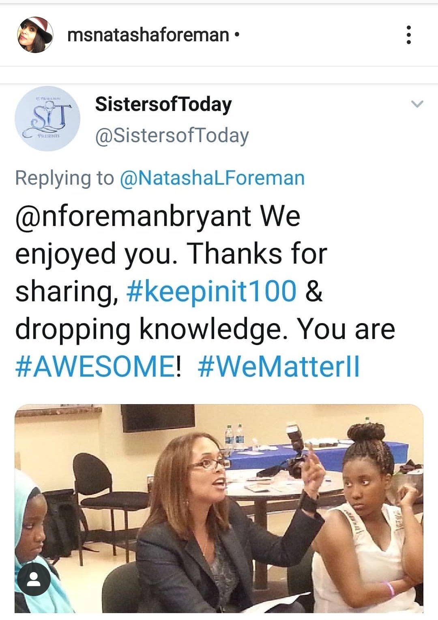The image size is (438, 620).
Task: Open the three-dot post options menu
Action: (408, 35)
